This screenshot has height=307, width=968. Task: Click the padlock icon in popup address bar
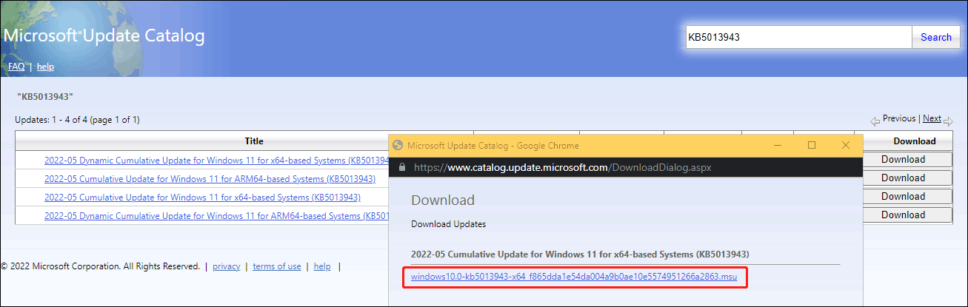(402, 168)
